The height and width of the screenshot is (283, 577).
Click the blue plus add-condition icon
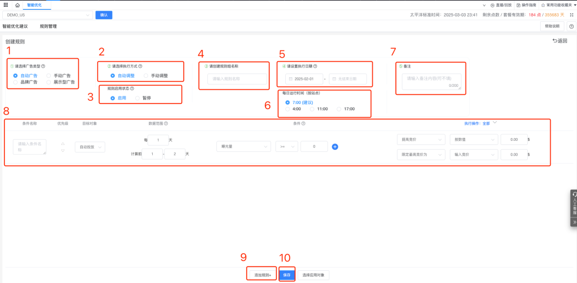click(335, 147)
